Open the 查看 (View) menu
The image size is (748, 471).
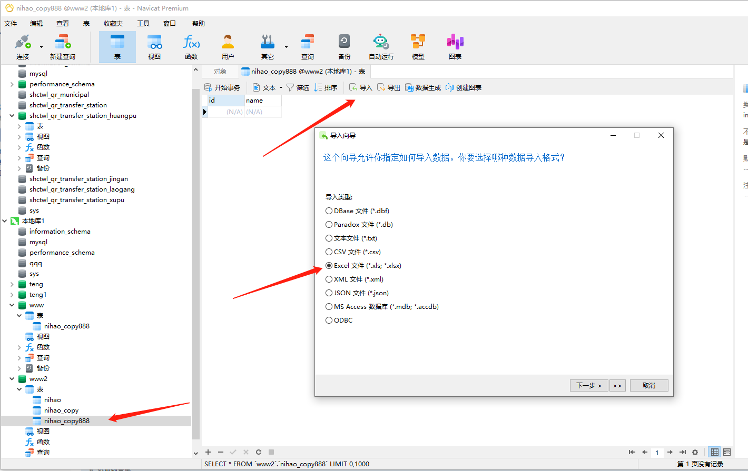[63, 24]
